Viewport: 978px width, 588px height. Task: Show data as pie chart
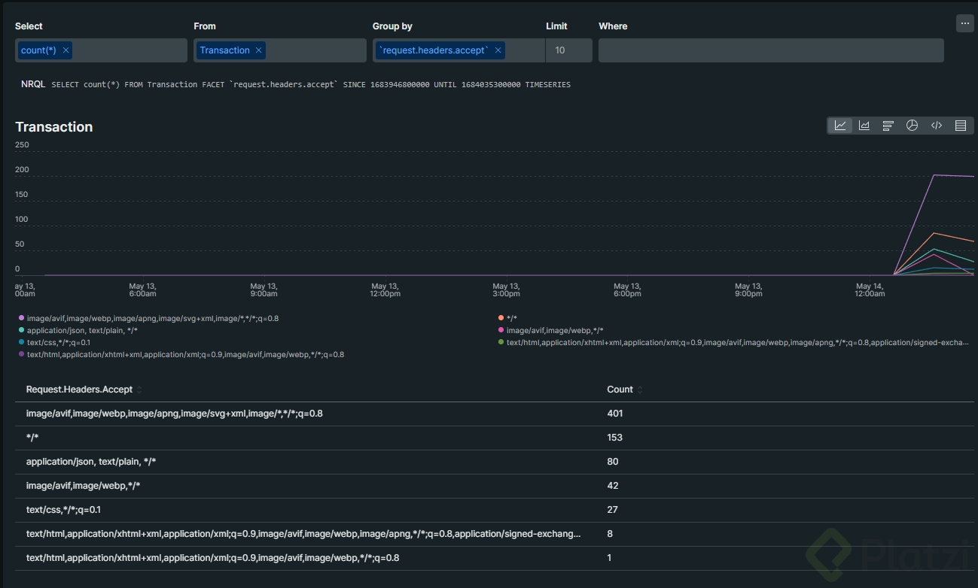tap(912, 126)
